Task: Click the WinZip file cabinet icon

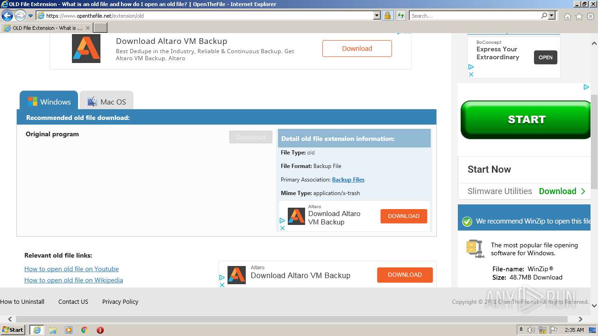Action: click(475, 248)
